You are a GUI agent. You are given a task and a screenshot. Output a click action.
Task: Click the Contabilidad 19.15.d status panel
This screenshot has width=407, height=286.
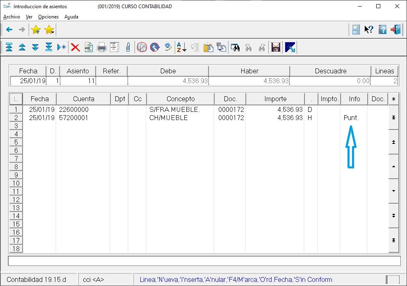coord(39,279)
